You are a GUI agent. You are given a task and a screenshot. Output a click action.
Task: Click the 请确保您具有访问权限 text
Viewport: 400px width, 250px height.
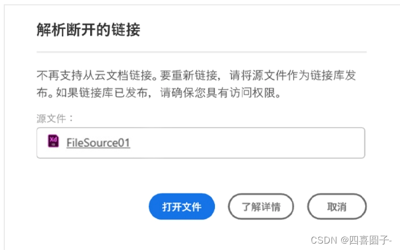[x=220, y=93]
